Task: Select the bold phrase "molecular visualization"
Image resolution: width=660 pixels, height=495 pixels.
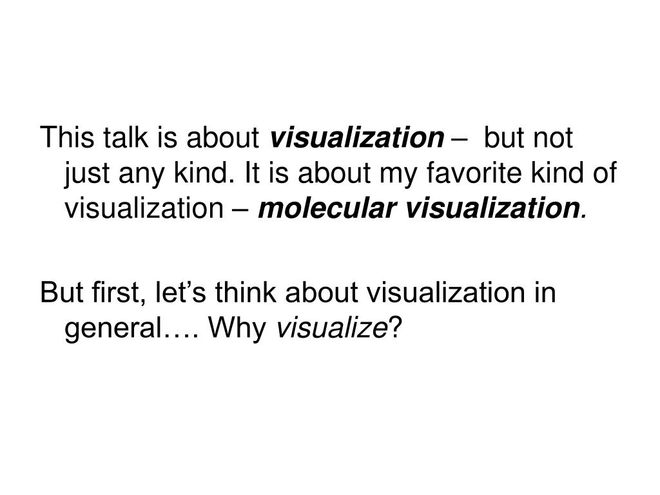Action: [x=419, y=208]
